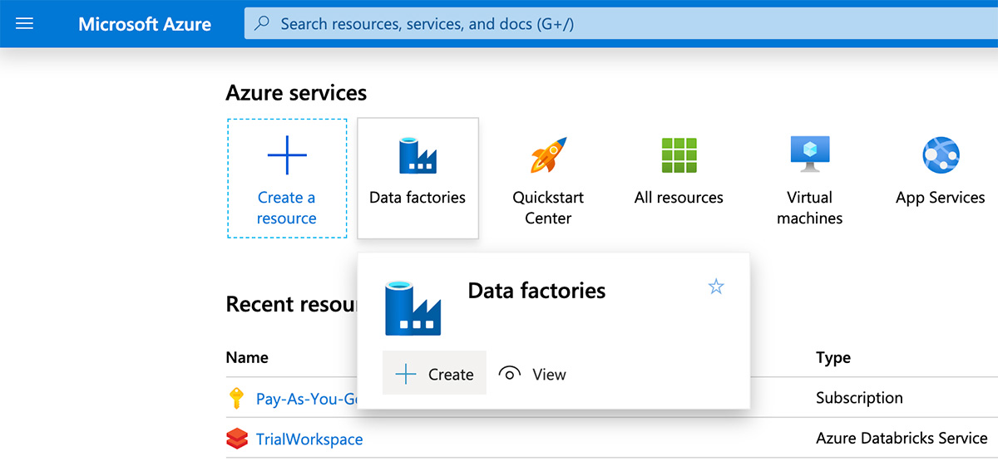Sort by the Name column header

click(247, 358)
